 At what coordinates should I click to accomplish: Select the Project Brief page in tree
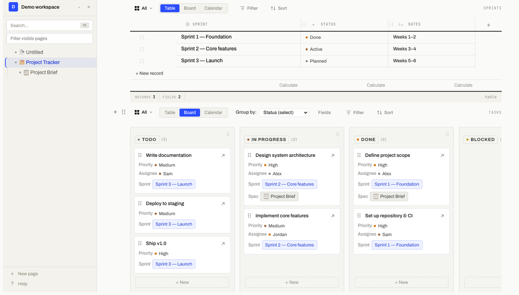[44, 73]
